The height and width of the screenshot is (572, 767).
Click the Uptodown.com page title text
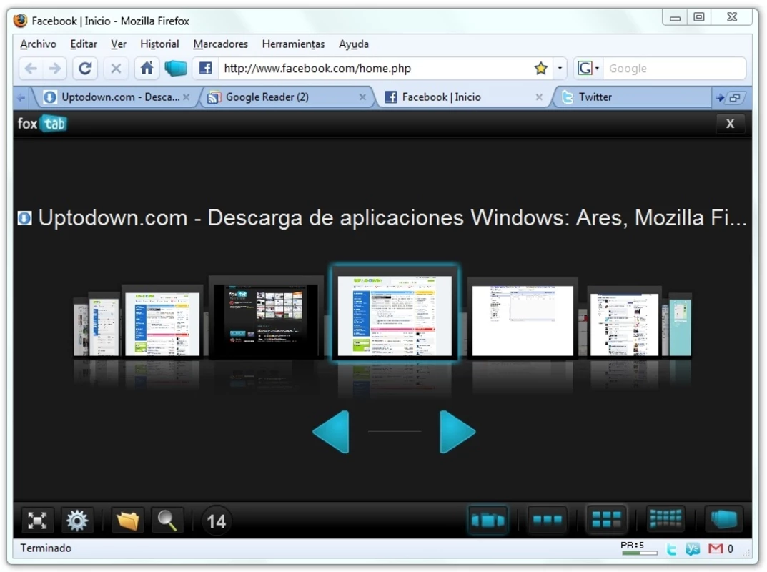[392, 218]
